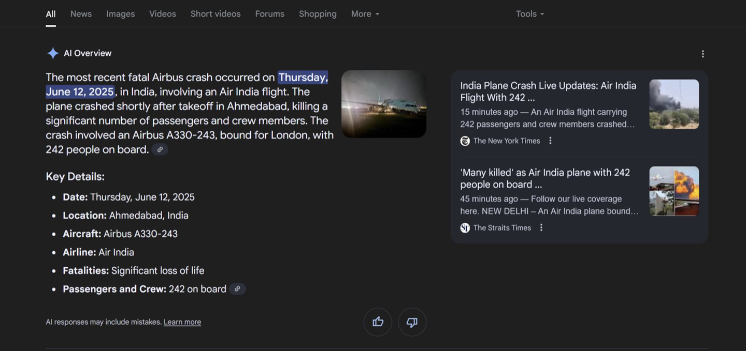Open the AI Overview three-dot options menu
Image resolution: width=746 pixels, height=351 pixels.
click(702, 54)
